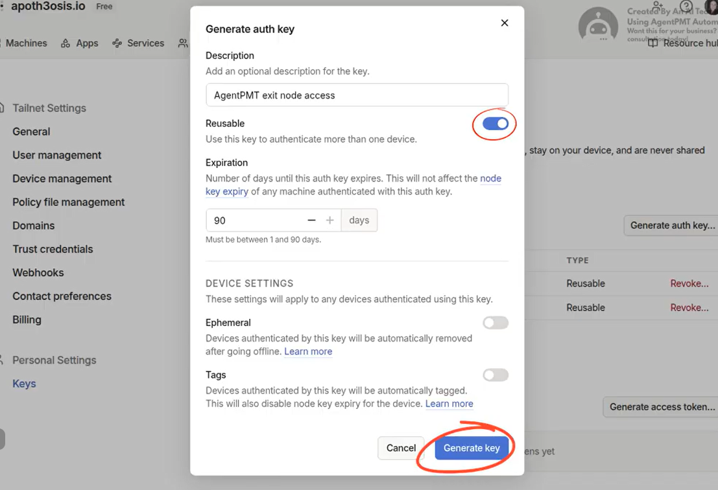The height and width of the screenshot is (490, 718).
Task: Increase expiration days with plus button
Action: coord(329,220)
